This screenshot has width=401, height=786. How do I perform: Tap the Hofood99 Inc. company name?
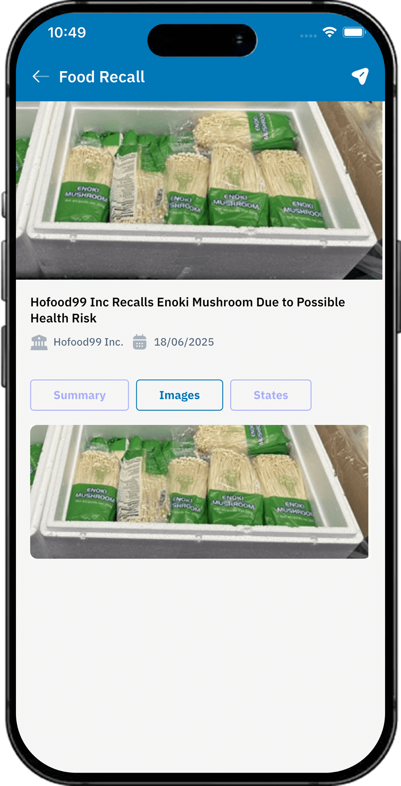pos(88,342)
